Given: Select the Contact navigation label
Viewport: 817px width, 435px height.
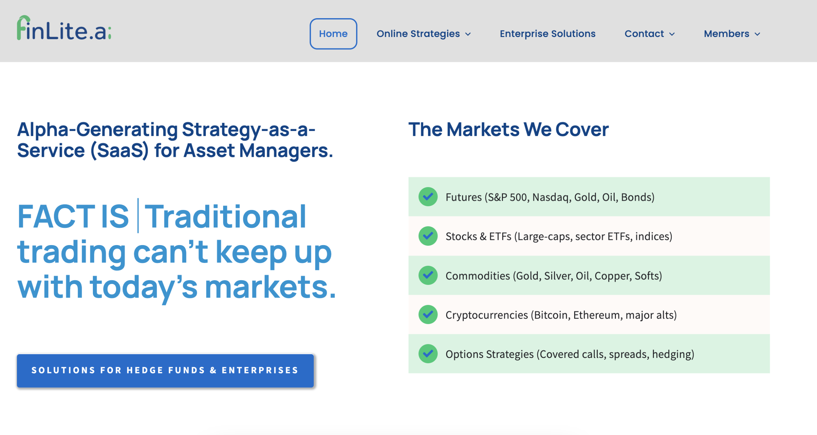Looking at the screenshot, I should (x=644, y=34).
